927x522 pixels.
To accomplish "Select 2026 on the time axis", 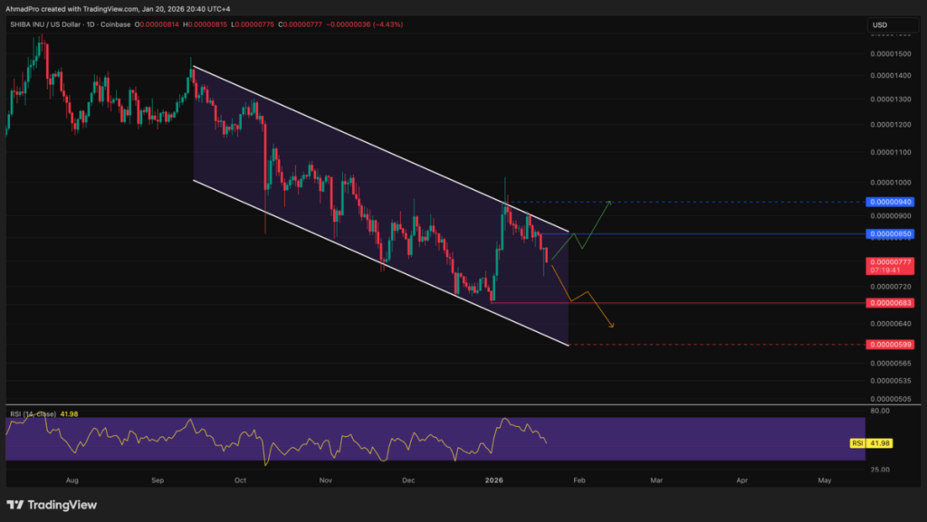I will 494,480.
